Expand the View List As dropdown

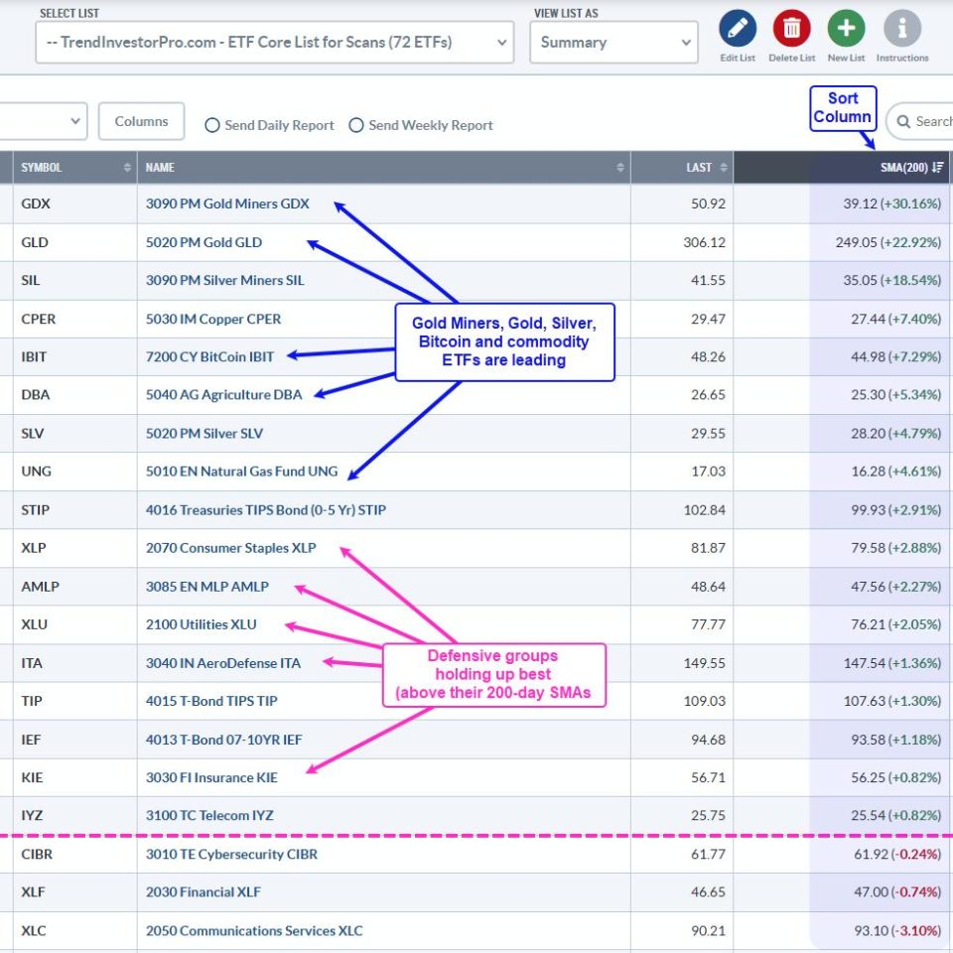coord(613,43)
